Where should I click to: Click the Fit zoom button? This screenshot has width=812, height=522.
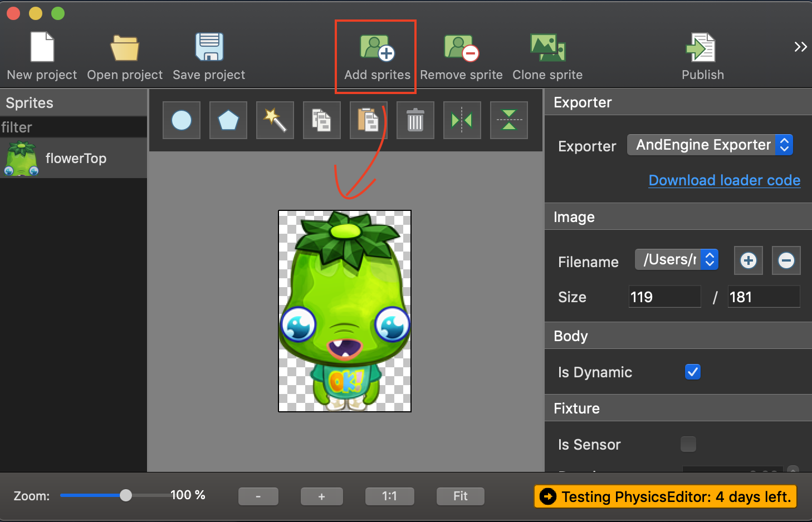pyautogui.click(x=461, y=496)
